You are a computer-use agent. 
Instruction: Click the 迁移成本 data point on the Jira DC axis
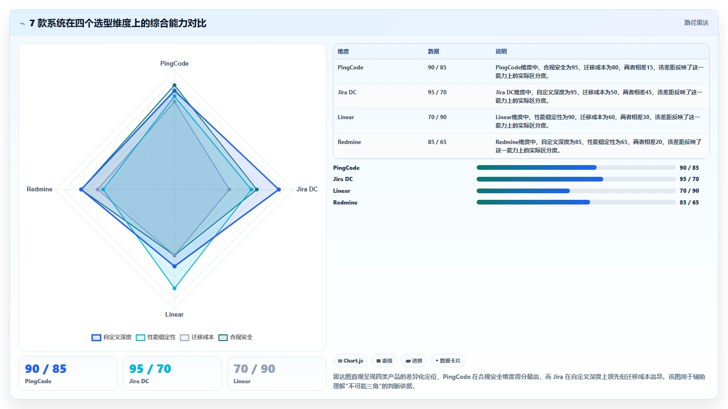coord(229,189)
